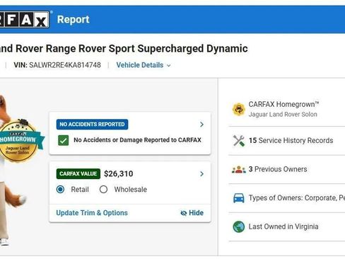Click the CARFAX fox mascot image
Viewport: 345px width, 259px height.
13,170
